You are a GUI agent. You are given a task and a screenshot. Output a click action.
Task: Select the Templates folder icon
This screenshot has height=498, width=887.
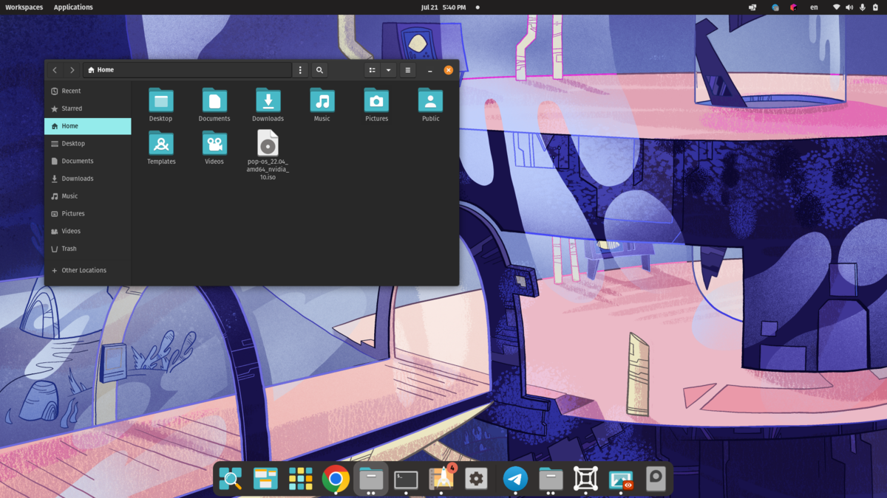click(161, 148)
